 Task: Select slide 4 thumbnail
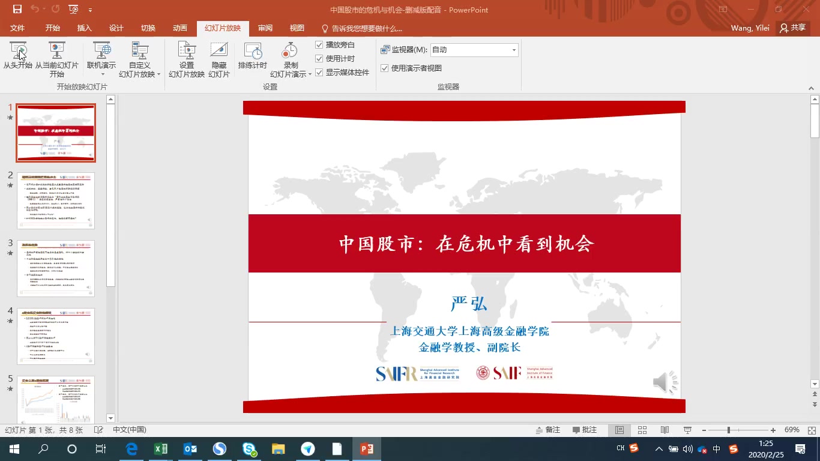[56, 336]
